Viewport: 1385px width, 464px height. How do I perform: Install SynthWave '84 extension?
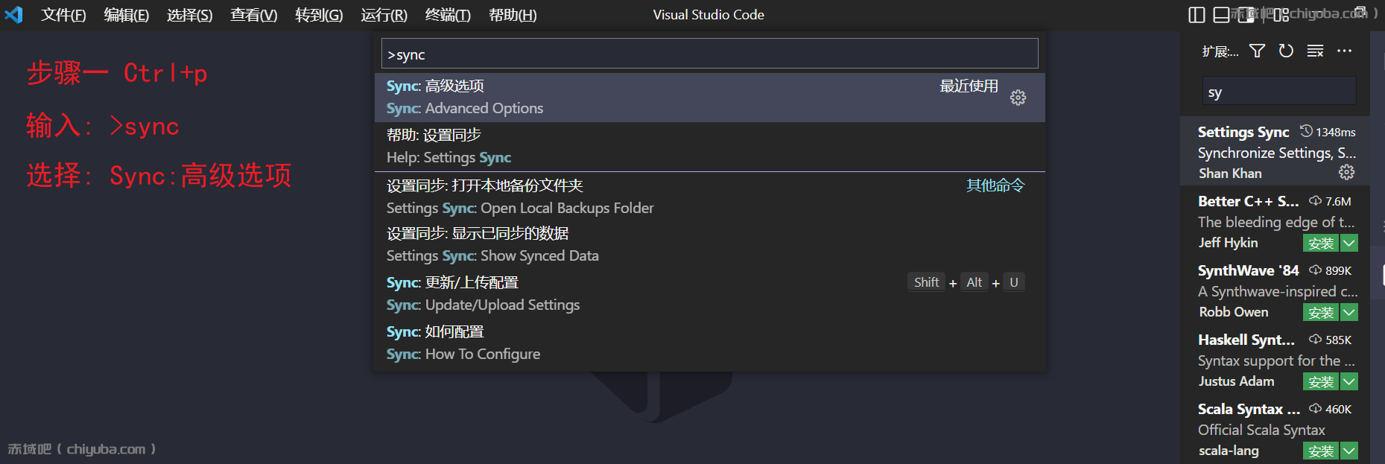(x=1321, y=312)
